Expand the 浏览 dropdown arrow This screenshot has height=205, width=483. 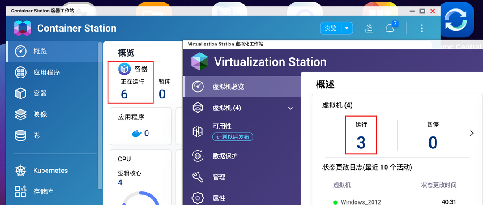pyautogui.click(x=347, y=28)
